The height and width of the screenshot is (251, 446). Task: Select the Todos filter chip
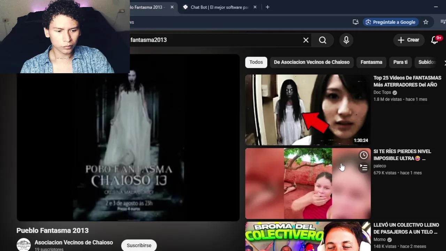(x=256, y=62)
